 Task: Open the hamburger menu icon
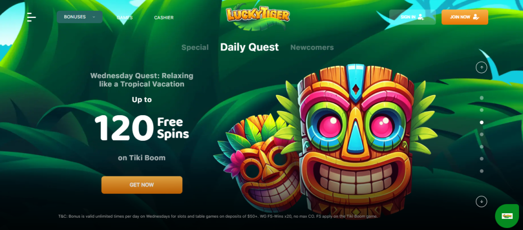tap(31, 17)
